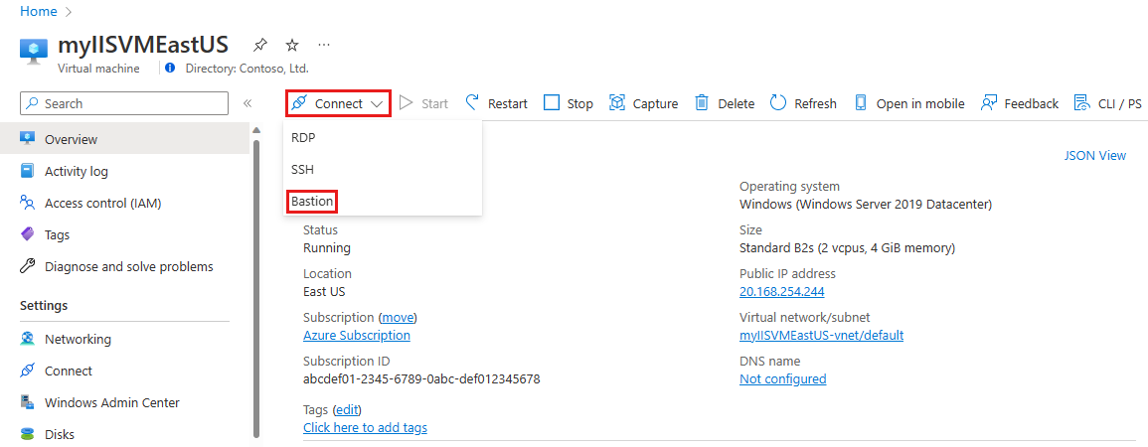Collapse the sidebar with double chevron
This screenshot has width=1148, height=447.
247,104
